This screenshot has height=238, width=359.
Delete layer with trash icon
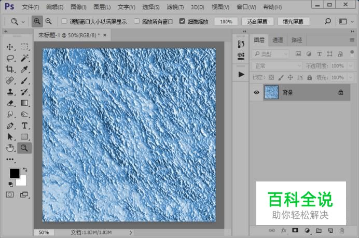pyautogui.click(x=341, y=230)
